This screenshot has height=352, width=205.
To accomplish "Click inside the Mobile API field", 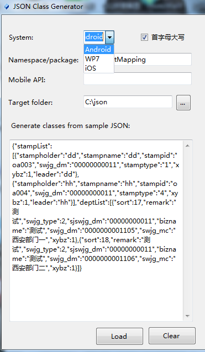I will point(138,78).
